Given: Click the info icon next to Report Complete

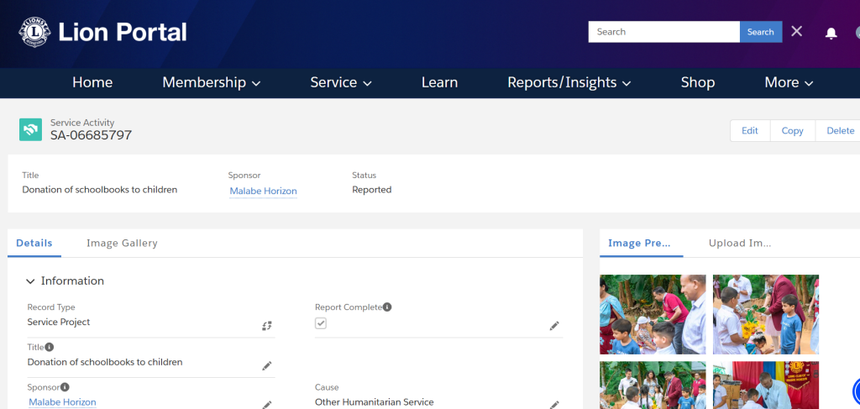Looking at the screenshot, I should point(386,307).
